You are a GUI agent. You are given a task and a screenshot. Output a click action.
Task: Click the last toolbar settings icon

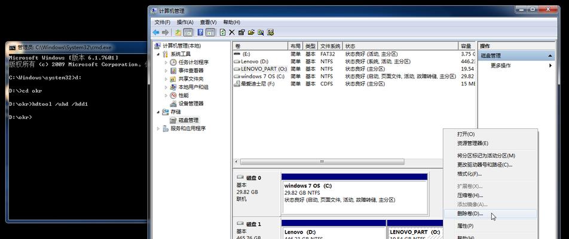pos(270,33)
